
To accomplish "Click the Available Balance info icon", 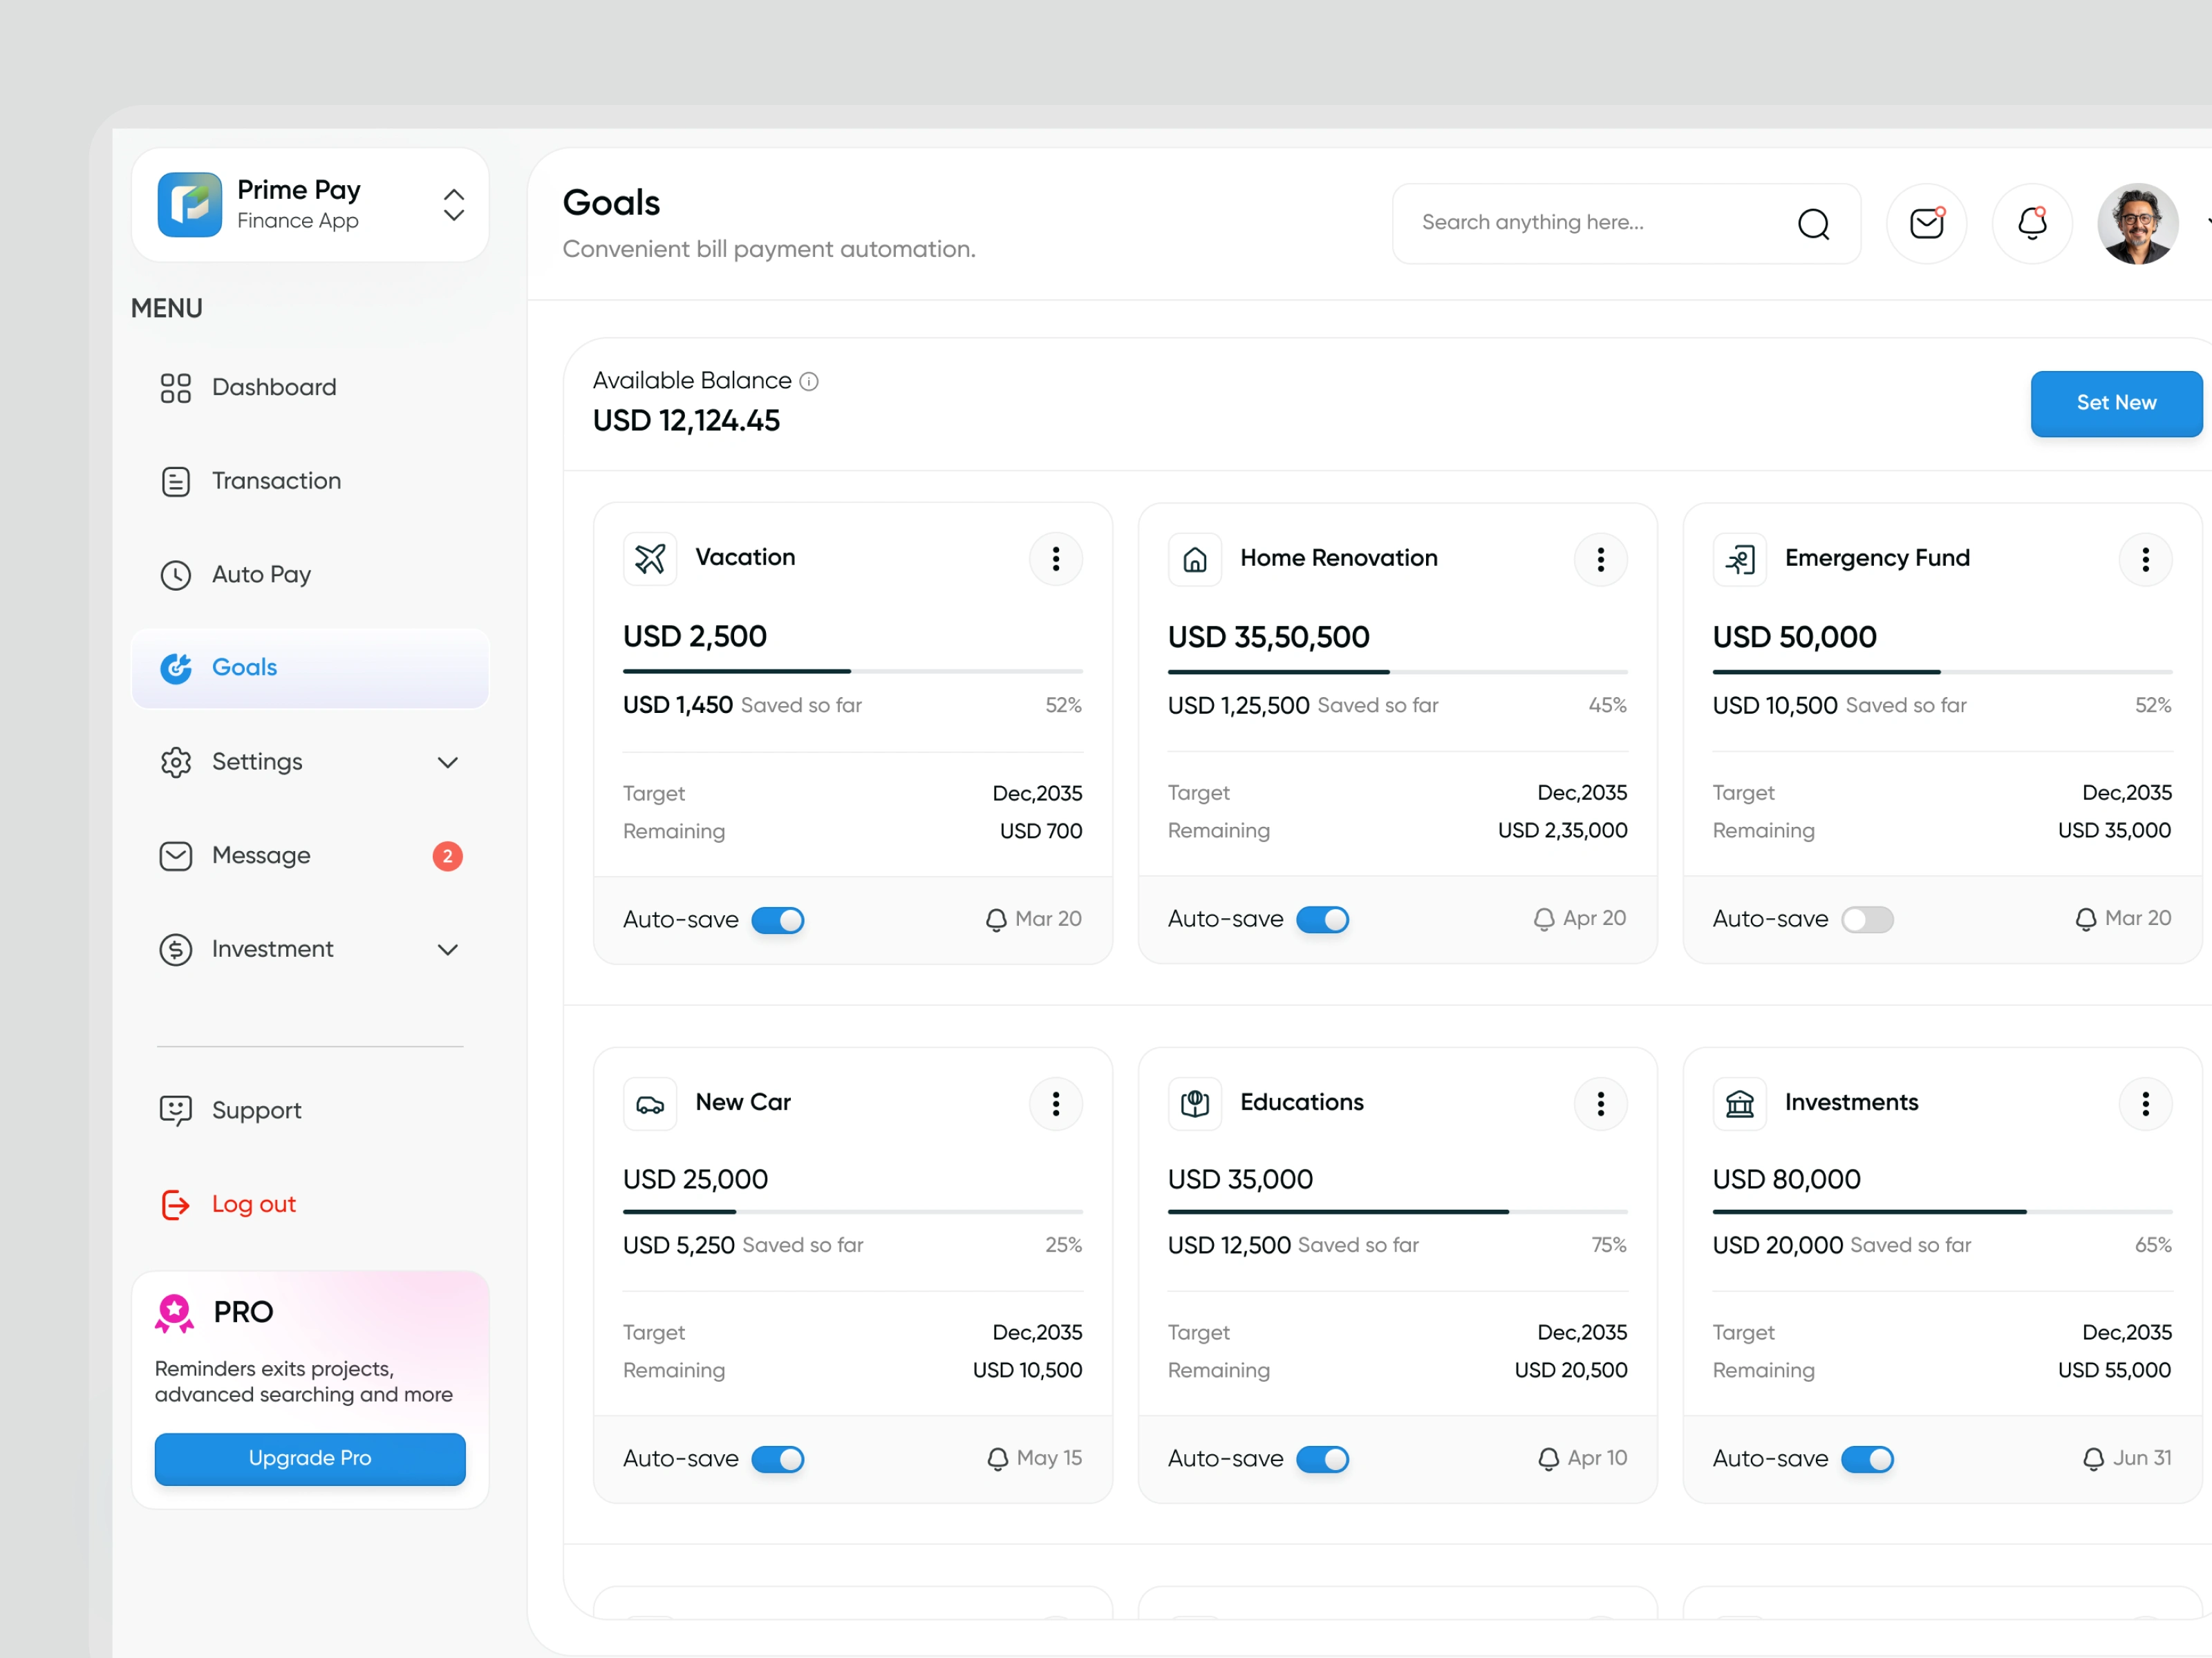I will pos(809,382).
